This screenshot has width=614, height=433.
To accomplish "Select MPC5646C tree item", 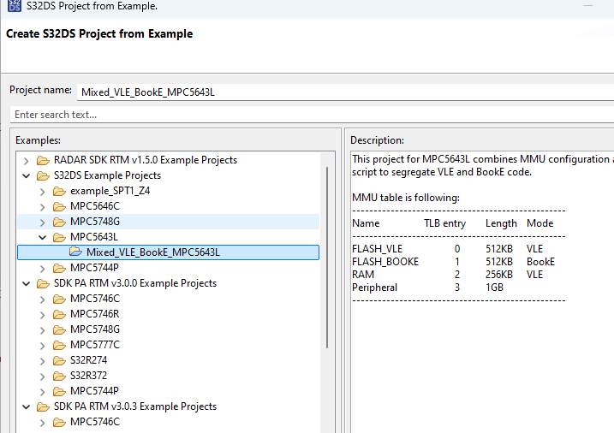I will tap(95, 206).
